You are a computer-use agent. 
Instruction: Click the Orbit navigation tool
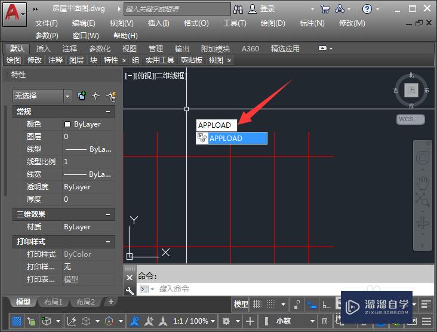click(x=422, y=223)
